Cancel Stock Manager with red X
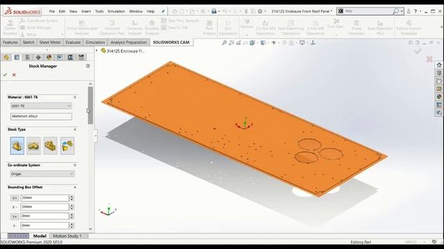The image size is (444, 249). click(x=14, y=75)
